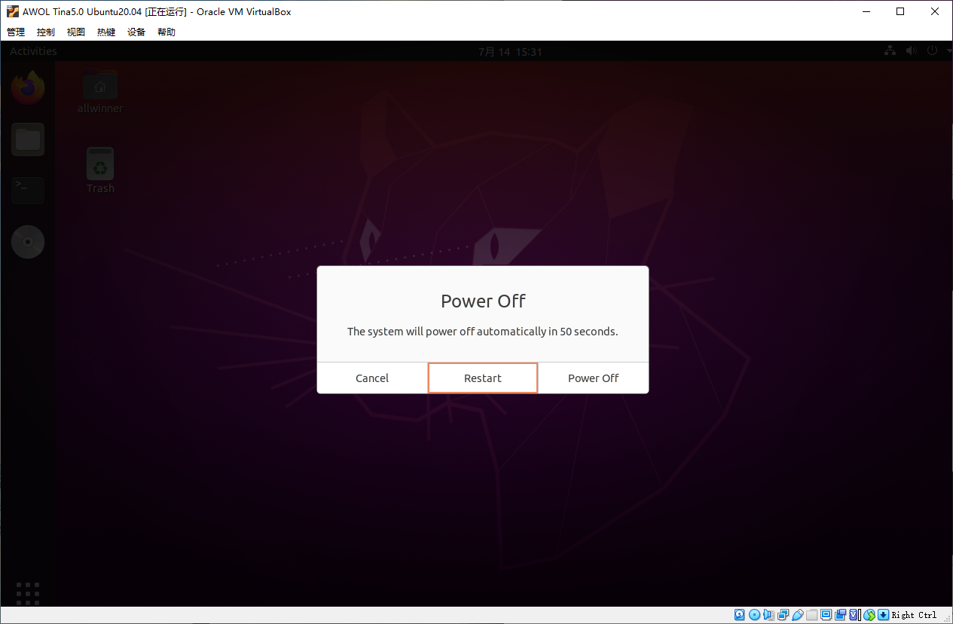
Task: Click the Activities overview label
Action: point(33,51)
